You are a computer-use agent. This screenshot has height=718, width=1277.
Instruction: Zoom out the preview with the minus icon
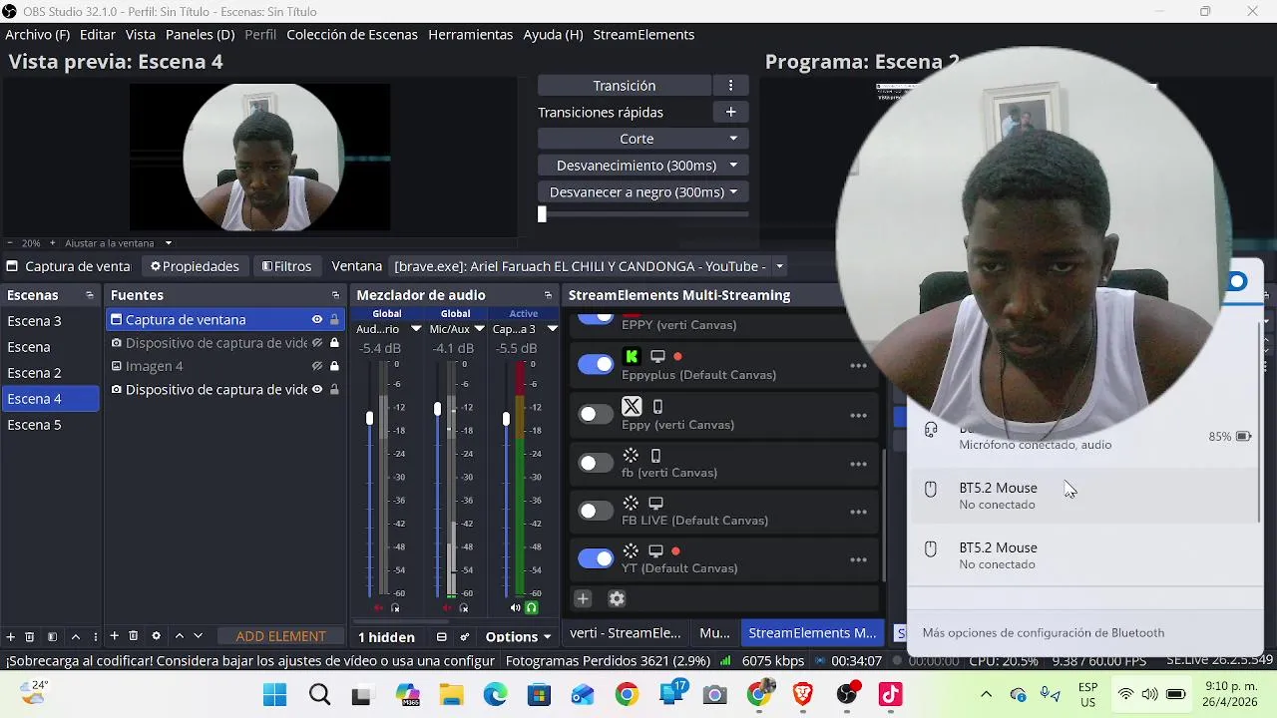10,243
